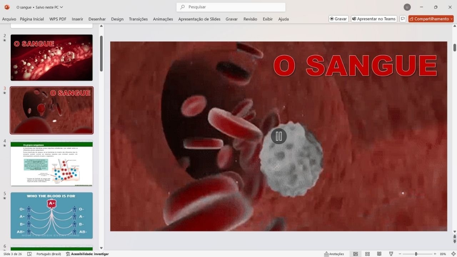Image resolution: width=457 pixels, height=257 pixels.
Task: Click the 'O SANGUE' title text on slide
Action: tap(355, 66)
